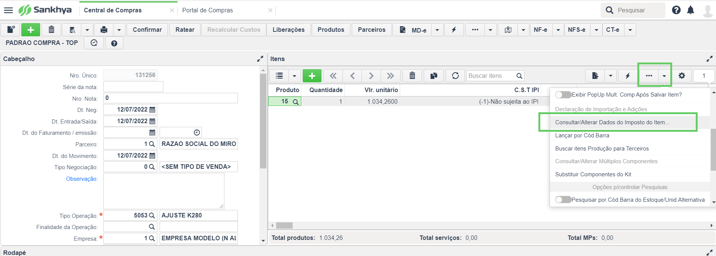The width and height of the screenshot is (716, 256).
Task: Click the printer icon
Action: (104, 30)
